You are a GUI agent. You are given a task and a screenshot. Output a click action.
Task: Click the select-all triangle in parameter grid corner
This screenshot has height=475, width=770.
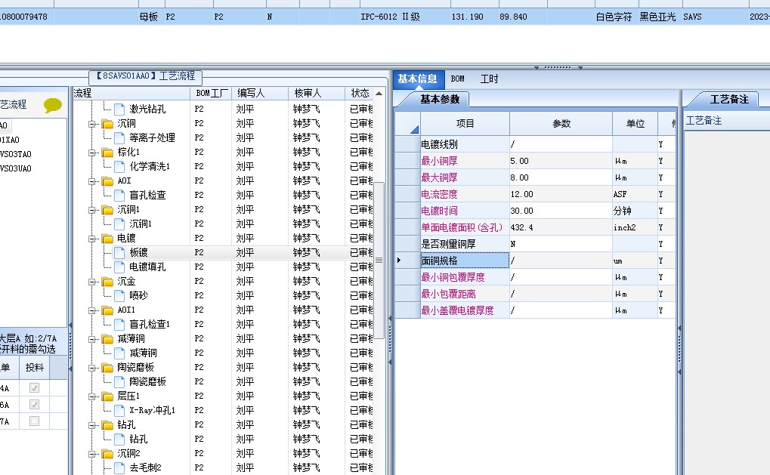click(x=414, y=130)
